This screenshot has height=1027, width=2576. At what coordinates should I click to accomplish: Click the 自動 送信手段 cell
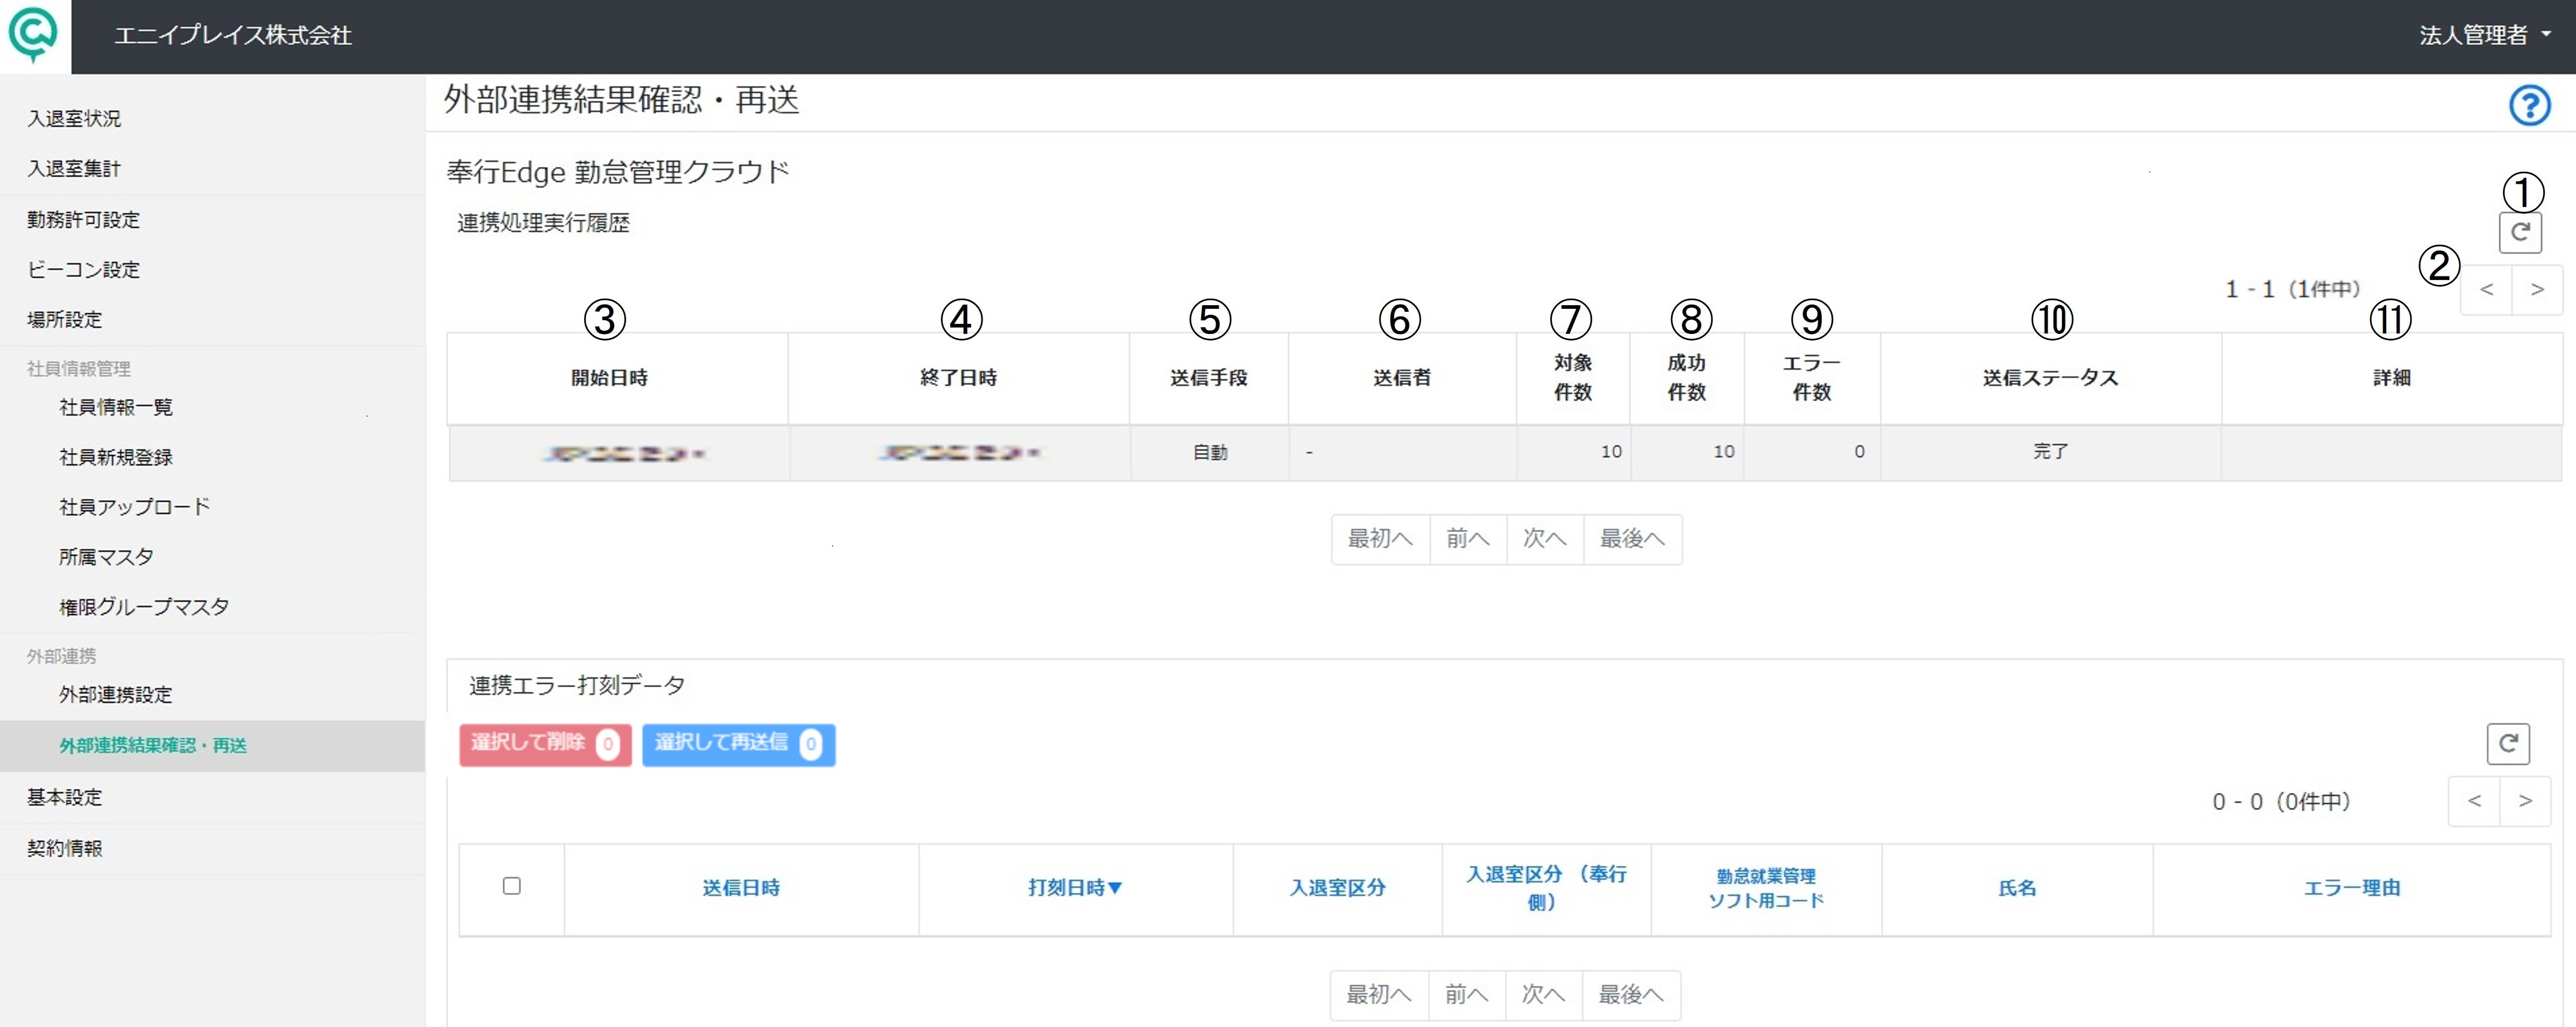(x=1210, y=453)
